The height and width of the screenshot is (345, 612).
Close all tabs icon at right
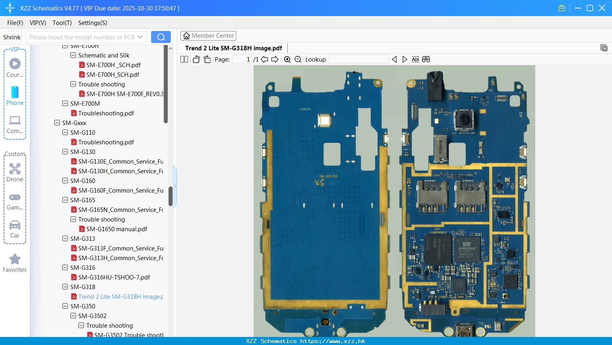(x=604, y=48)
